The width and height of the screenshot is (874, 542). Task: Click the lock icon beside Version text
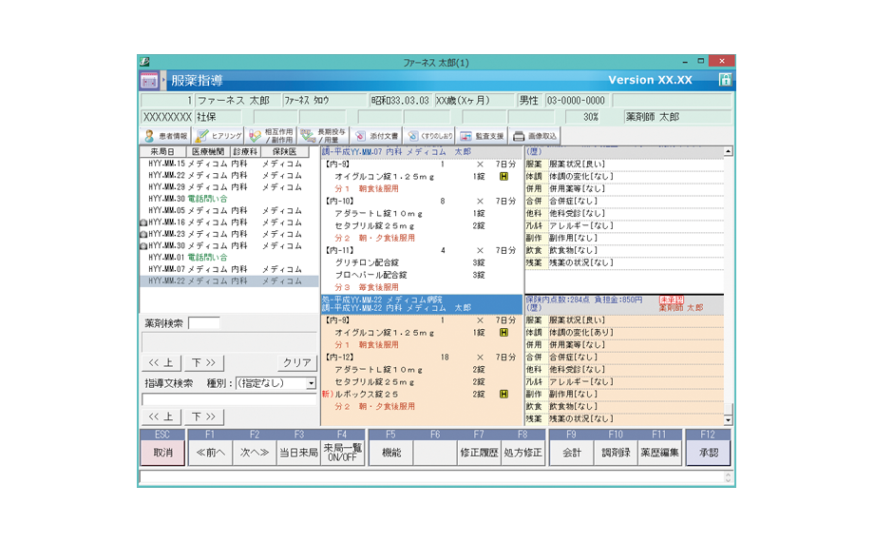pyautogui.click(x=725, y=80)
